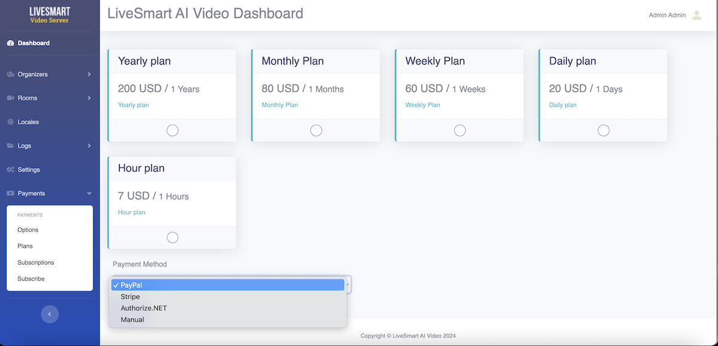Click the Dashboard speedometer icon
The image size is (718, 346).
(10, 43)
